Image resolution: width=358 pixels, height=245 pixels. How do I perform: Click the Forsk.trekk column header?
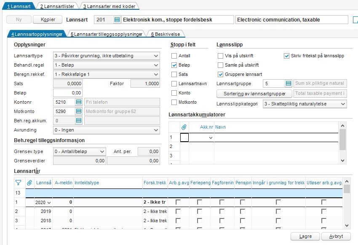pyautogui.click(x=155, y=183)
